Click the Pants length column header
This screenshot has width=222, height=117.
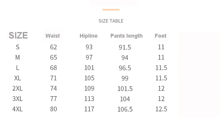[126, 36]
